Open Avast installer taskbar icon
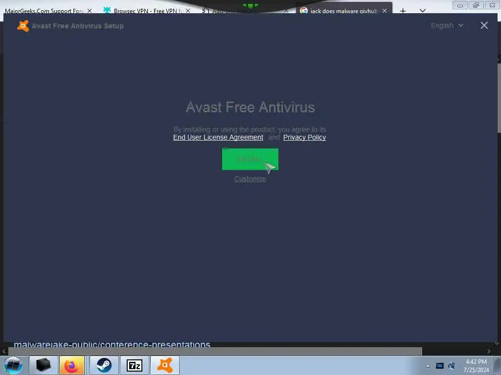Image resolution: width=501 pixels, height=375 pixels. tap(165, 365)
